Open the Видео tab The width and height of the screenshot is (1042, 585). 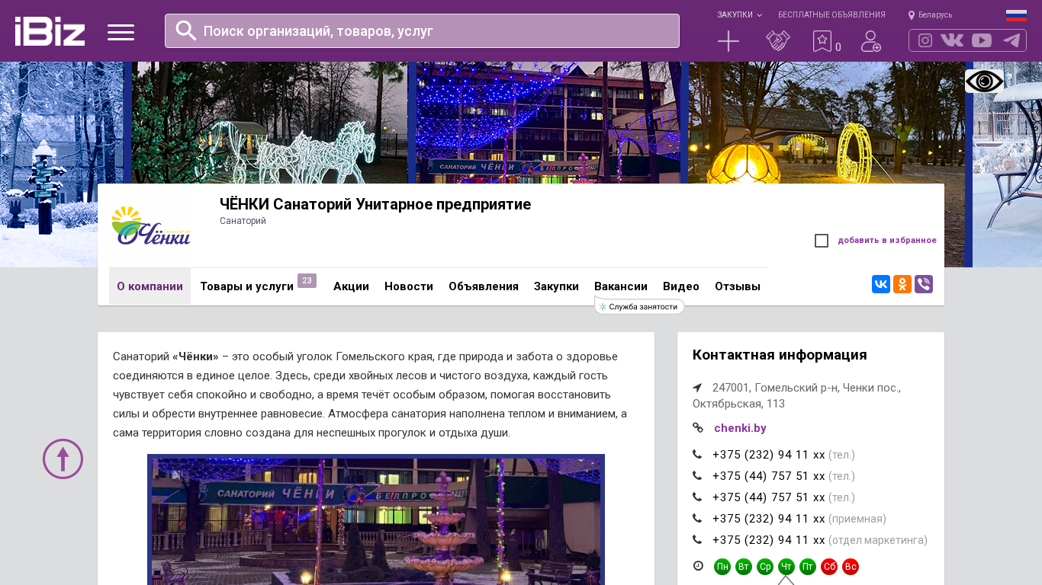pos(681,286)
